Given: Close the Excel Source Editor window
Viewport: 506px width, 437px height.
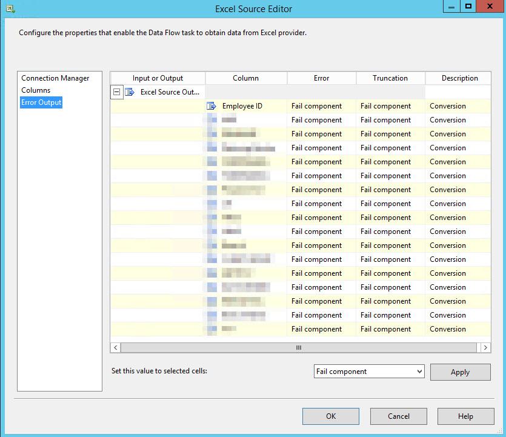Looking at the screenshot, I should tap(490, 7).
